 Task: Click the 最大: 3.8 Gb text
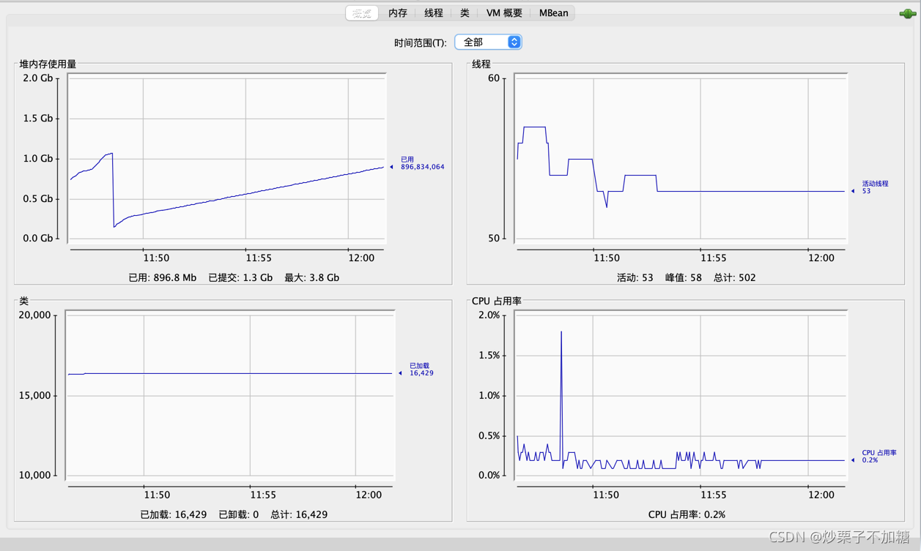tap(312, 278)
